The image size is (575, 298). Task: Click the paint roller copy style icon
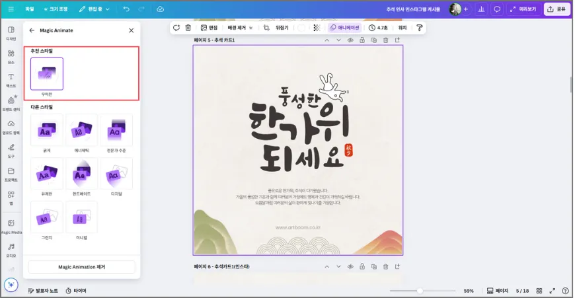click(x=420, y=28)
